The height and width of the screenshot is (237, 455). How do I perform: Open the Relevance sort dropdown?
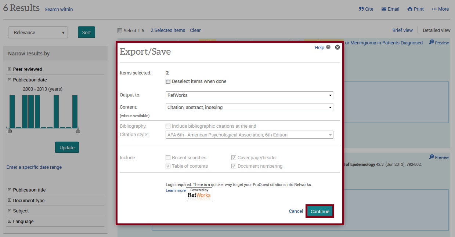[x=38, y=32]
